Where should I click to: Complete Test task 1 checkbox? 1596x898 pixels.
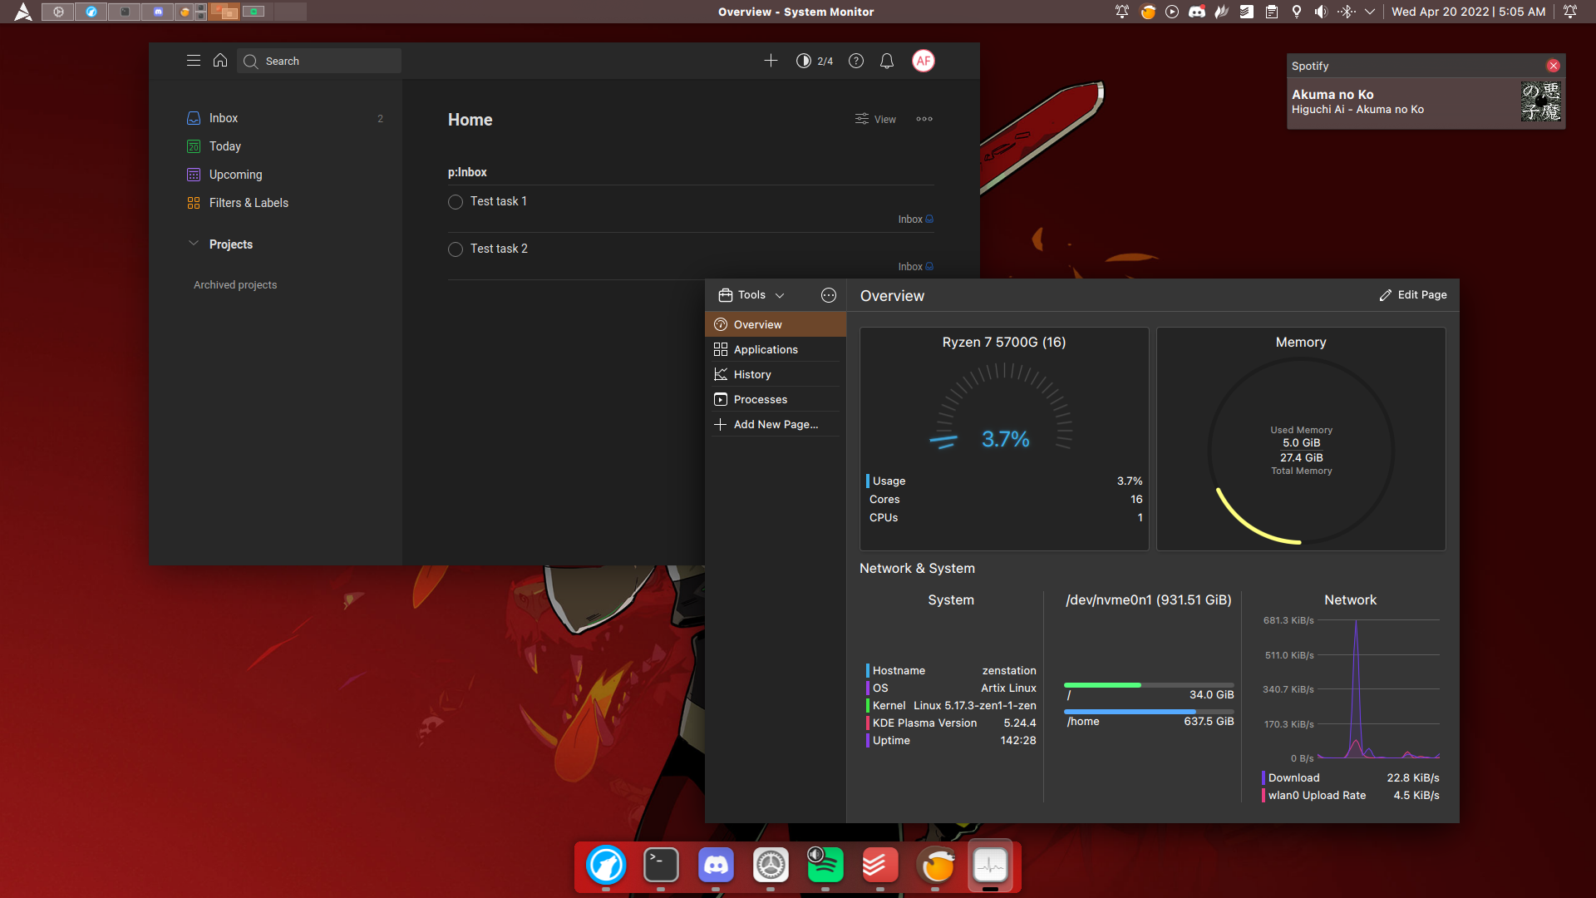click(456, 202)
